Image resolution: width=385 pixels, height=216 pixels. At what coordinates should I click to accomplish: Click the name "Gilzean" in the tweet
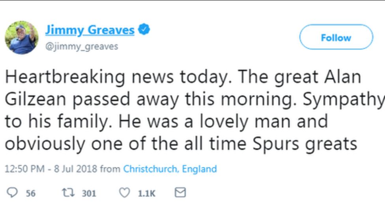coord(34,100)
